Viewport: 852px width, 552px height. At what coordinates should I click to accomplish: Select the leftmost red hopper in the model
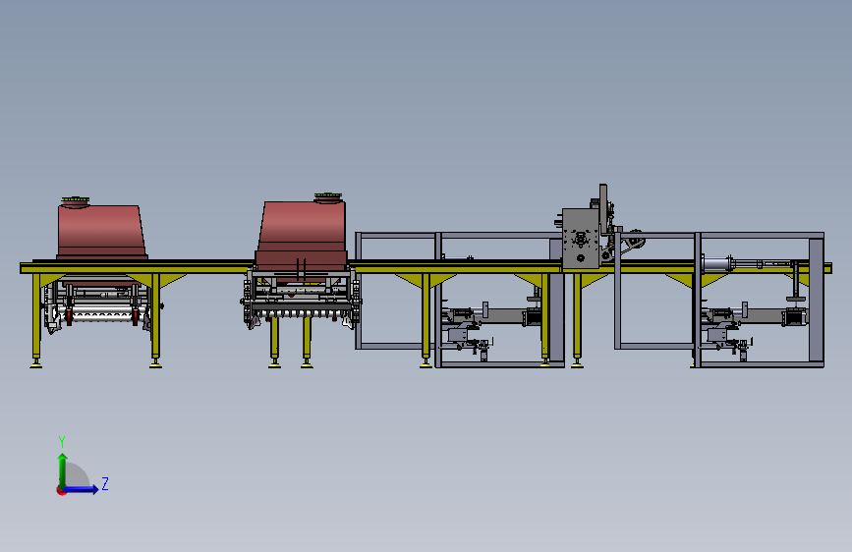click(x=101, y=232)
